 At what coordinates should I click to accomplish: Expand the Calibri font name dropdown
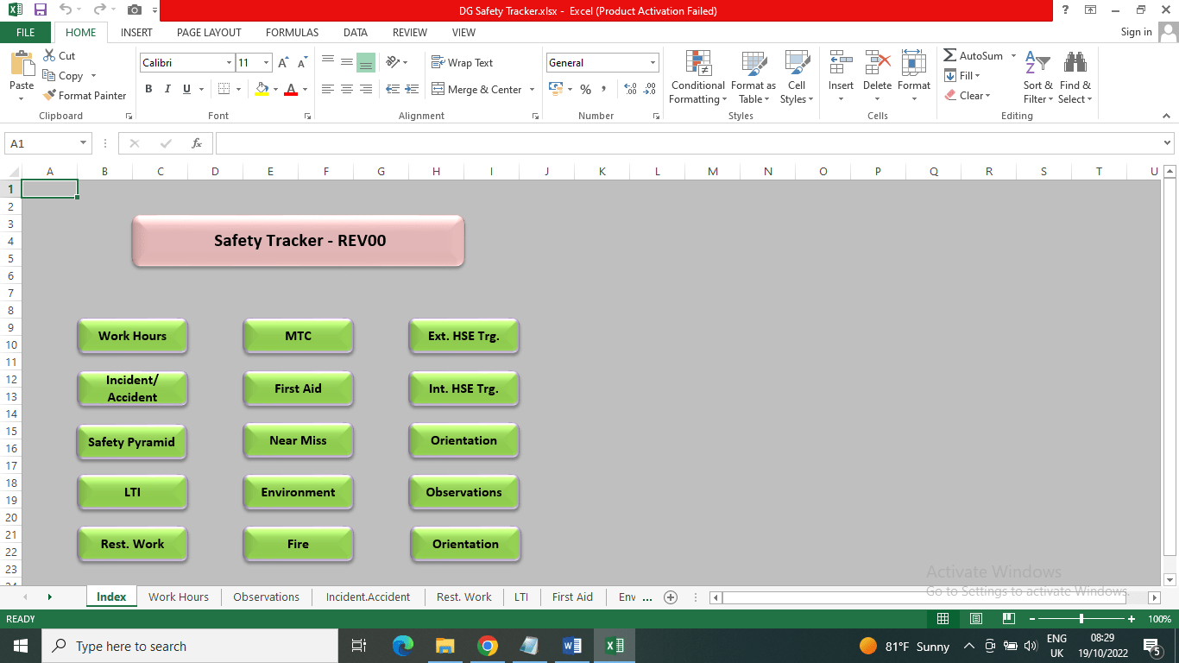[229, 63]
